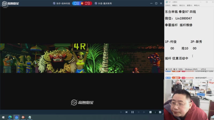
Task: Click the 快手-桂林何俊 player label
Action: (63, 3)
